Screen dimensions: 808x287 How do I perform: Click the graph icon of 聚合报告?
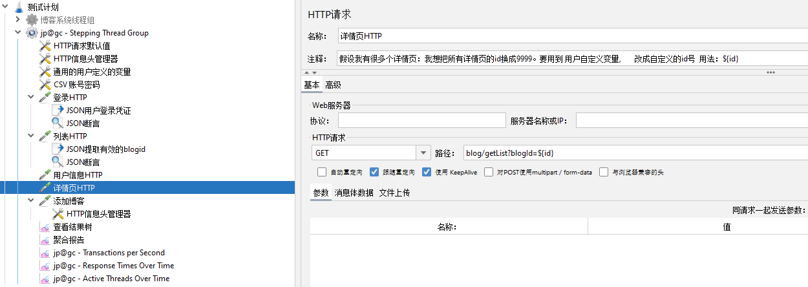(45, 240)
